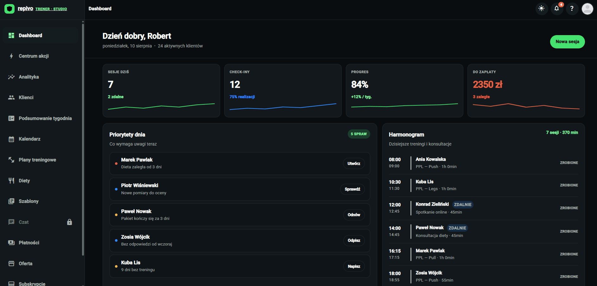
Task: Click the Podsumowanie tygodnia icon
Action: click(x=11, y=118)
